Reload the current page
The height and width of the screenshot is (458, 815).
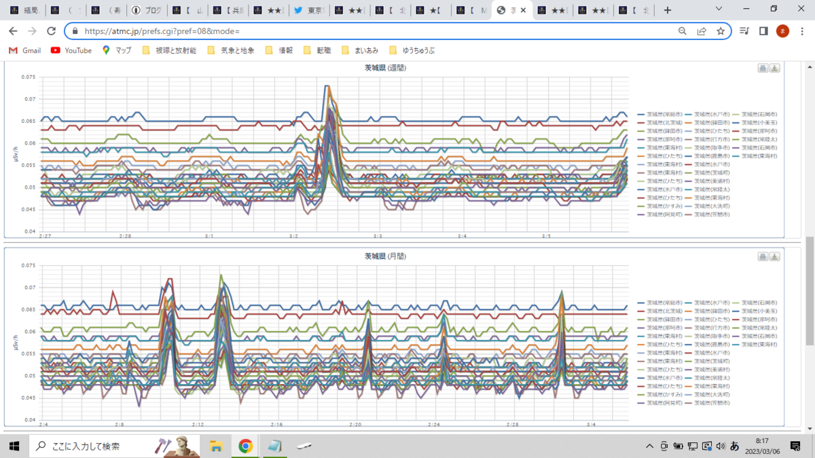[x=51, y=31]
